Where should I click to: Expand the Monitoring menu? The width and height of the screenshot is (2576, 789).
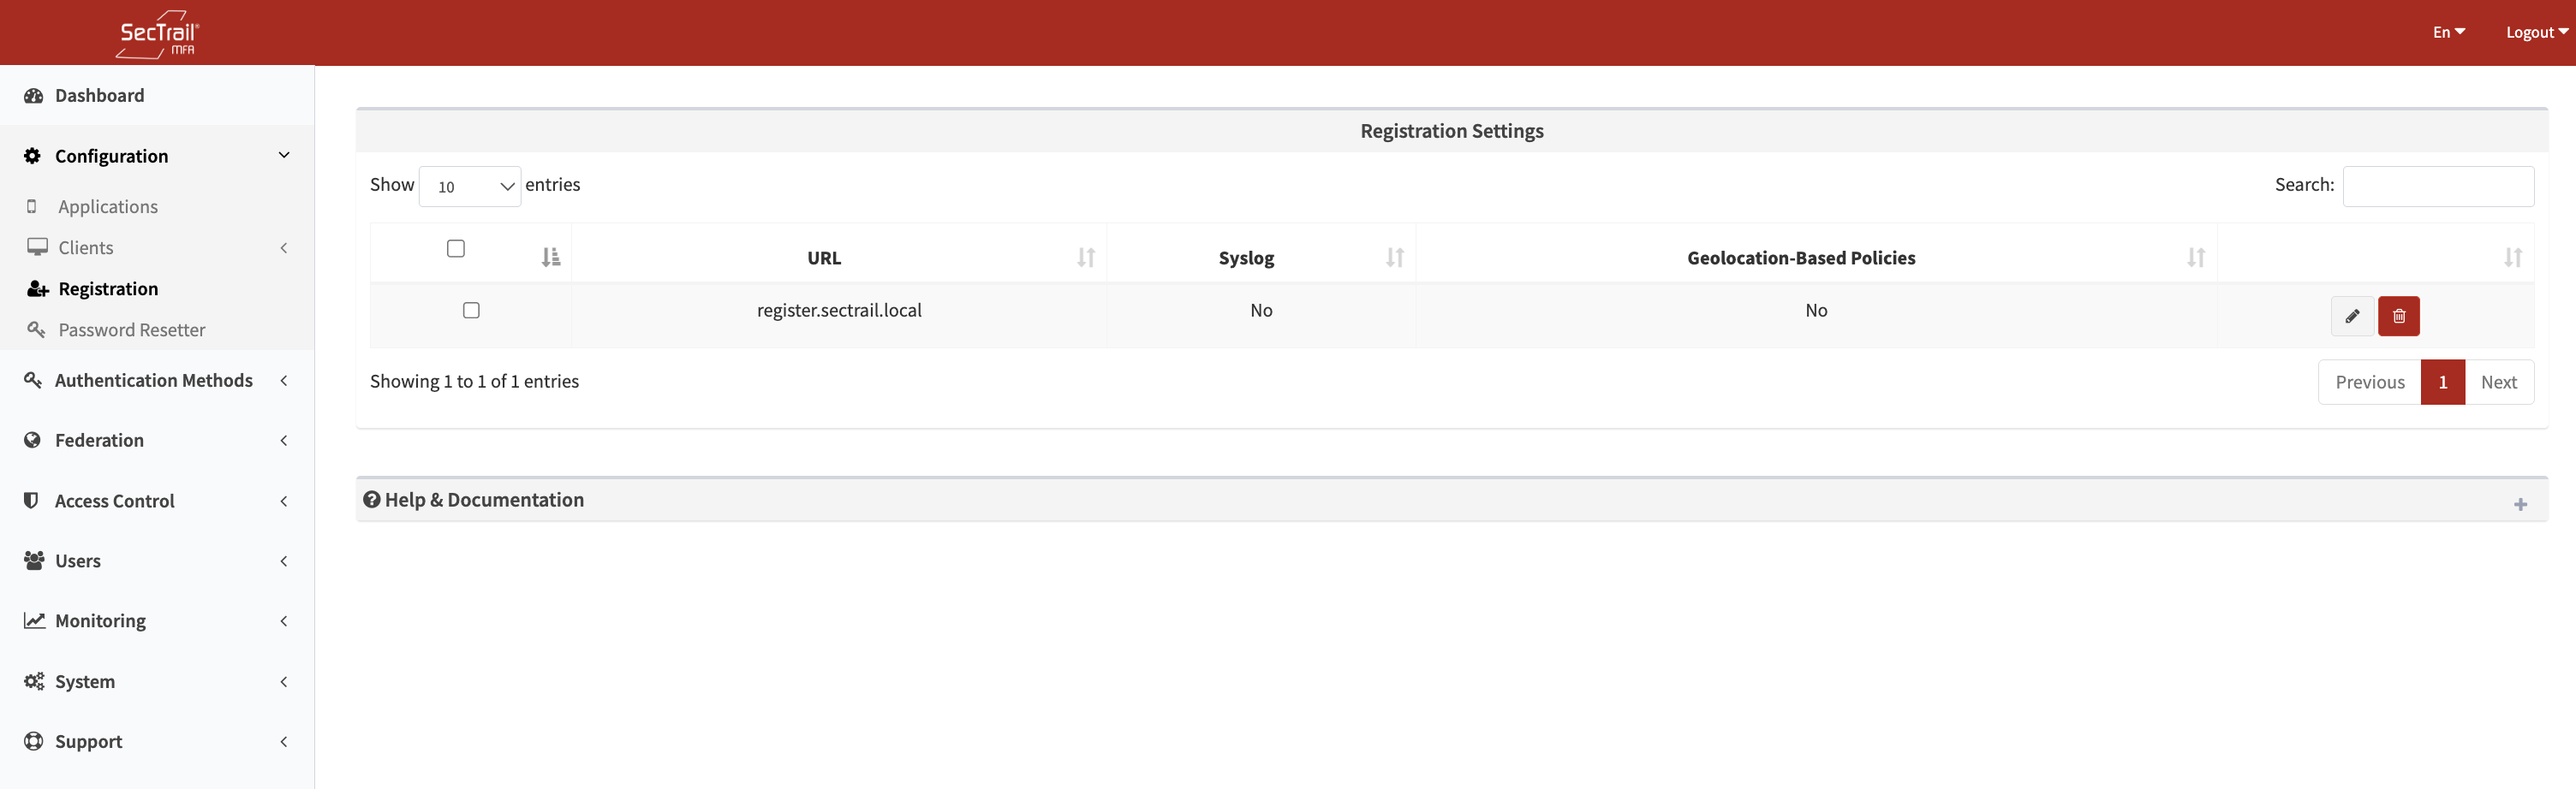[x=100, y=620]
